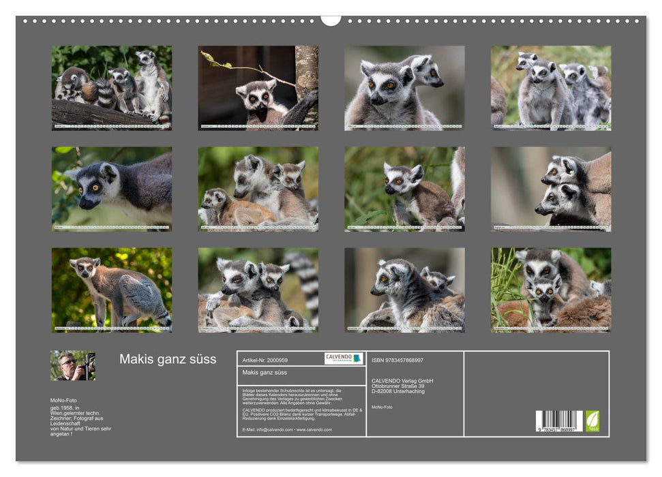Open the lemur group on log photo
This screenshot has height=477, width=662.
(112, 88)
